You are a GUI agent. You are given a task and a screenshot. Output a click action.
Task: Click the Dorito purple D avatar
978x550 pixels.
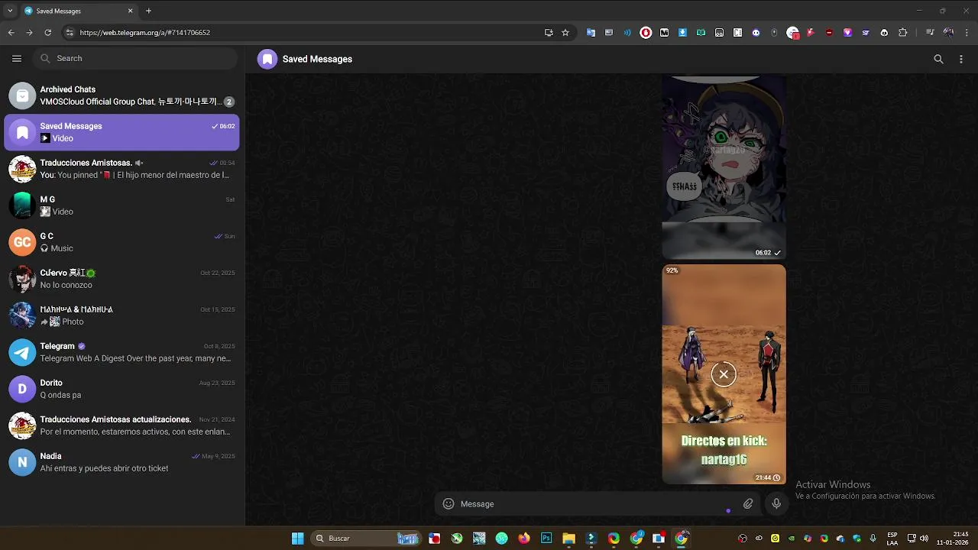pyautogui.click(x=22, y=389)
